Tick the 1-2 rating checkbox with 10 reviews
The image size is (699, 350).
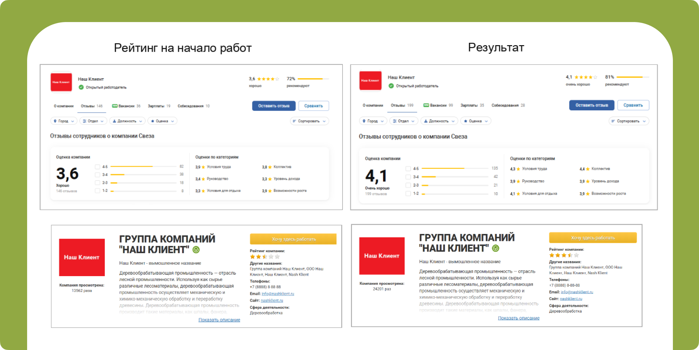408,194
